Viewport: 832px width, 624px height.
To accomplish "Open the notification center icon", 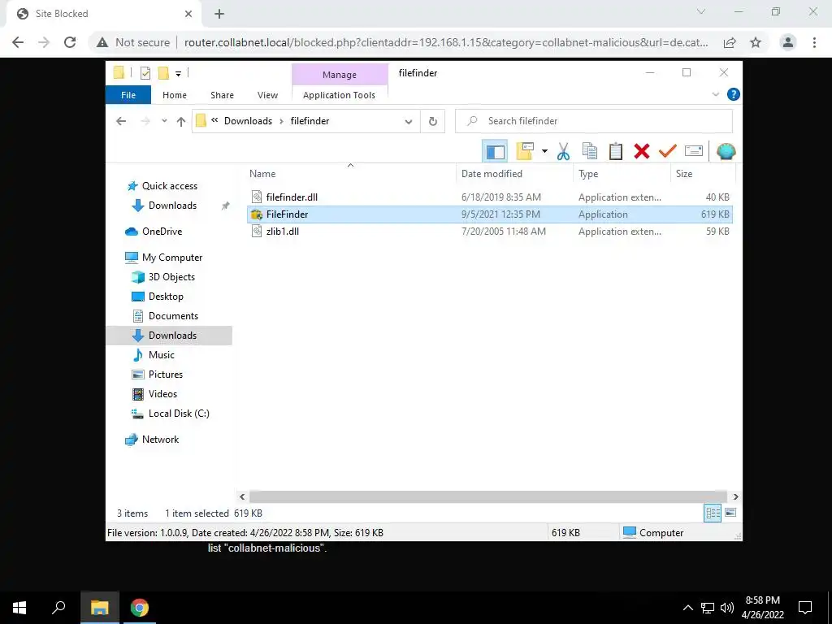I will (x=805, y=608).
